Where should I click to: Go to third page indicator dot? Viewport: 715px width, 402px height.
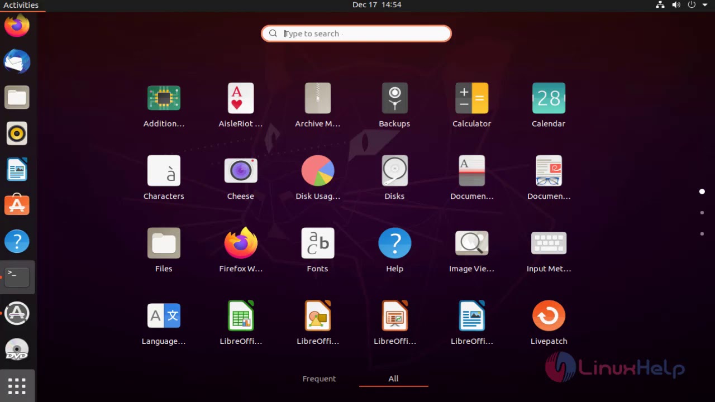click(702, 234)
